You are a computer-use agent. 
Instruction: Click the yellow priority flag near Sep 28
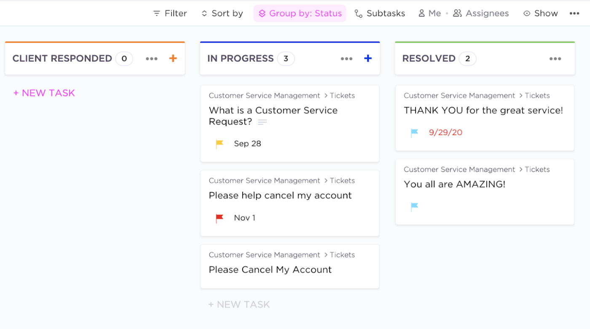[219, 143]
